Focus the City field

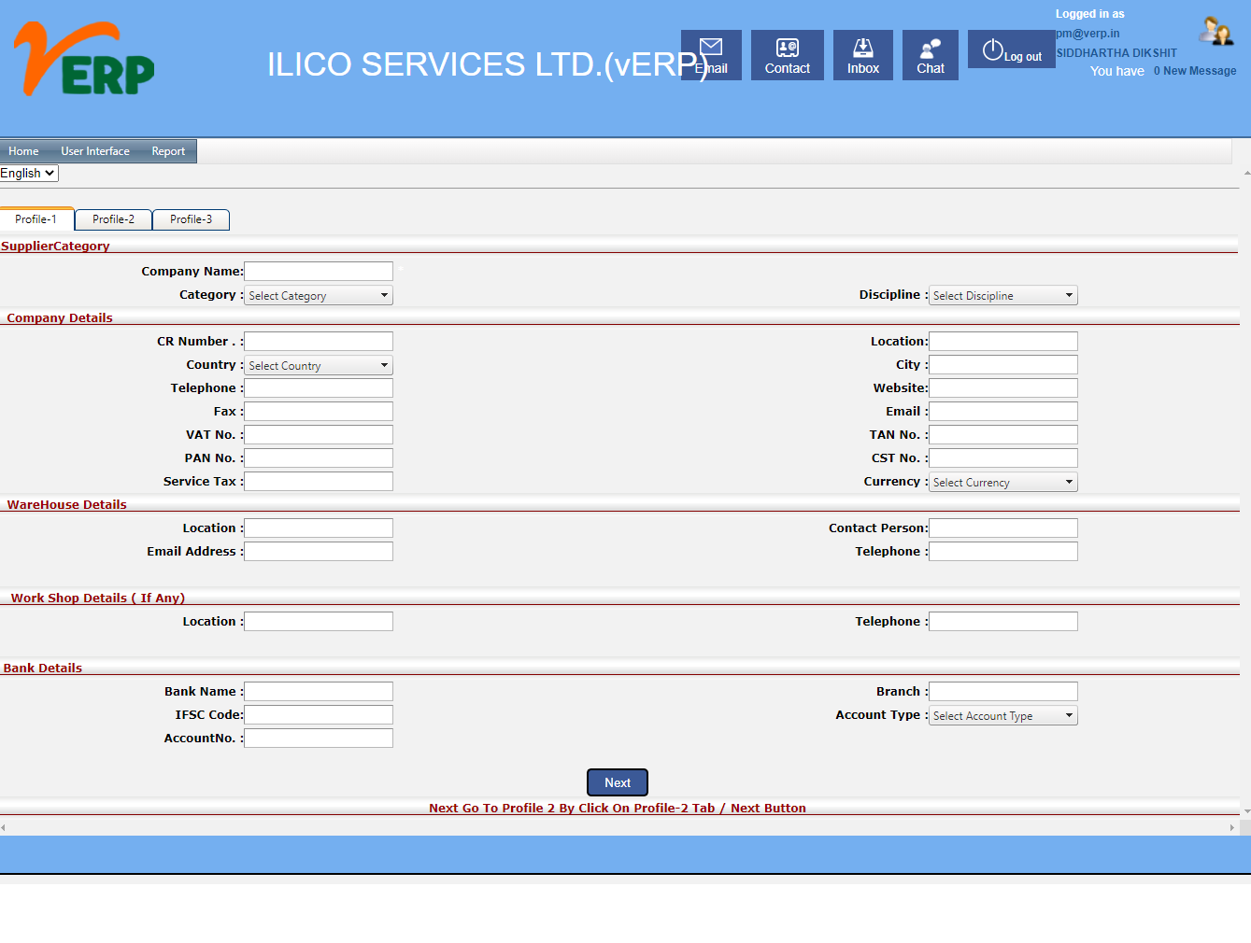pyautogui.click(x=1003, y=365)
